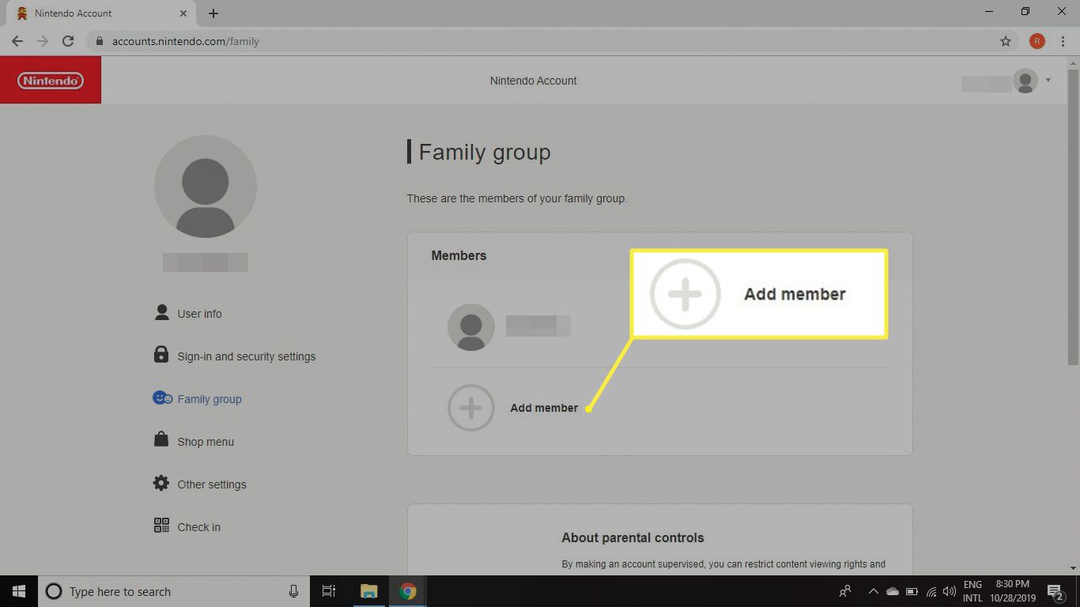Click the Check in QR code icon

pos(161,526)
